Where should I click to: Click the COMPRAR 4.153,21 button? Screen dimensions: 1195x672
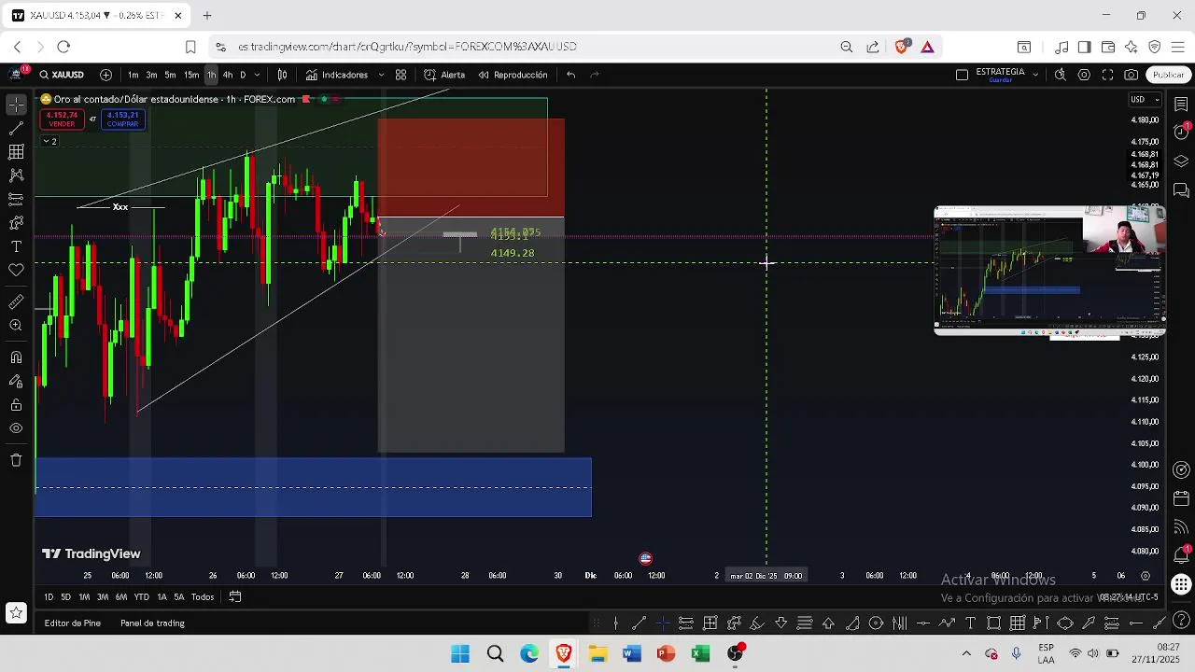122,119
